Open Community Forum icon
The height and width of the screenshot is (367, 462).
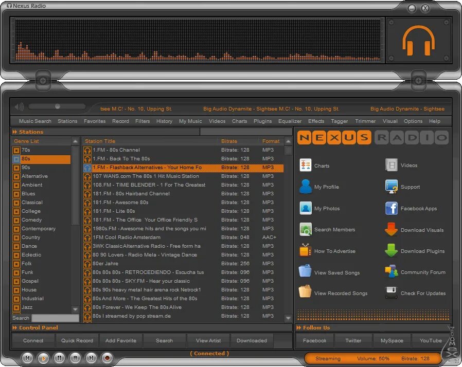tap(392, 271)
